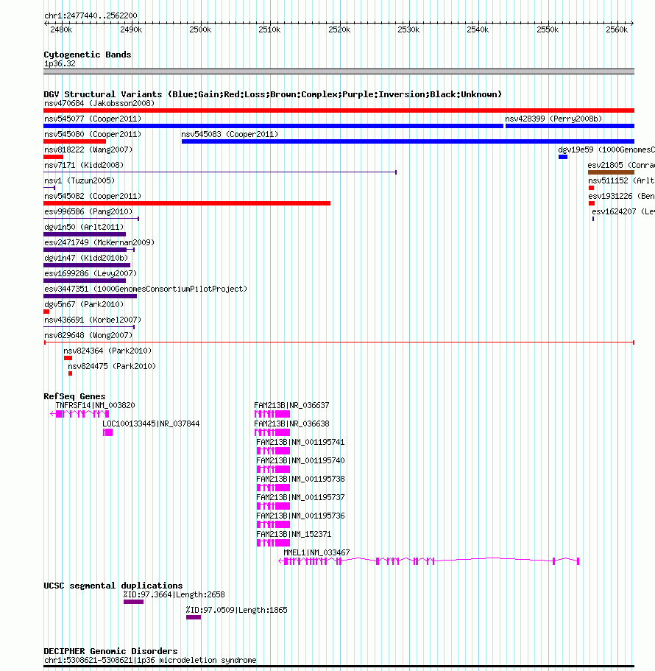
Task: Open %ID:97.0509|Length:1865 duplication label
Action: pyautogui.click(x=236, y=610)
